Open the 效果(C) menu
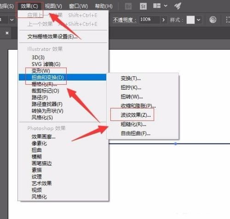 (29, 6)
